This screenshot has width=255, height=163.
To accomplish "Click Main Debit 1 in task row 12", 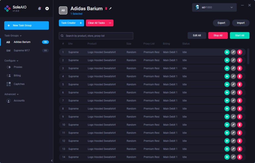I will coord(170,141).
